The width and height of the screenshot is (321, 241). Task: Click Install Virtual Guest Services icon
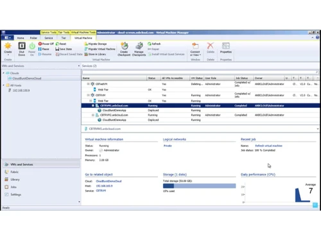(150, 54)
